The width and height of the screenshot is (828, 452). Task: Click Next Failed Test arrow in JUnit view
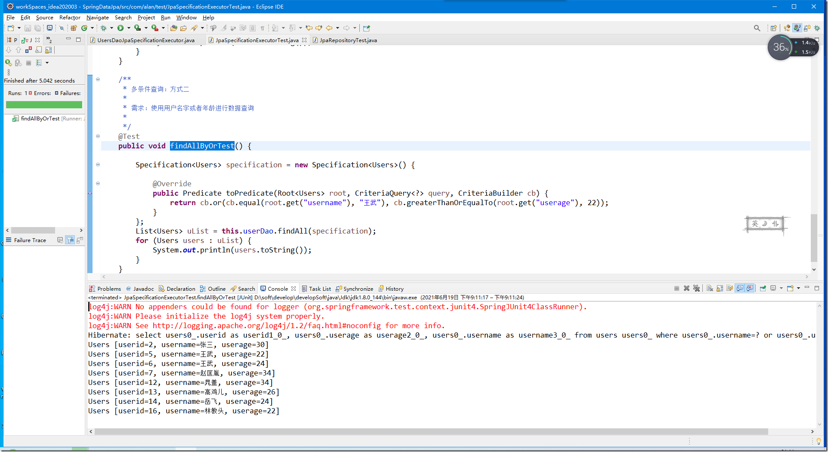pyautogui.click(x=9, y=50)
